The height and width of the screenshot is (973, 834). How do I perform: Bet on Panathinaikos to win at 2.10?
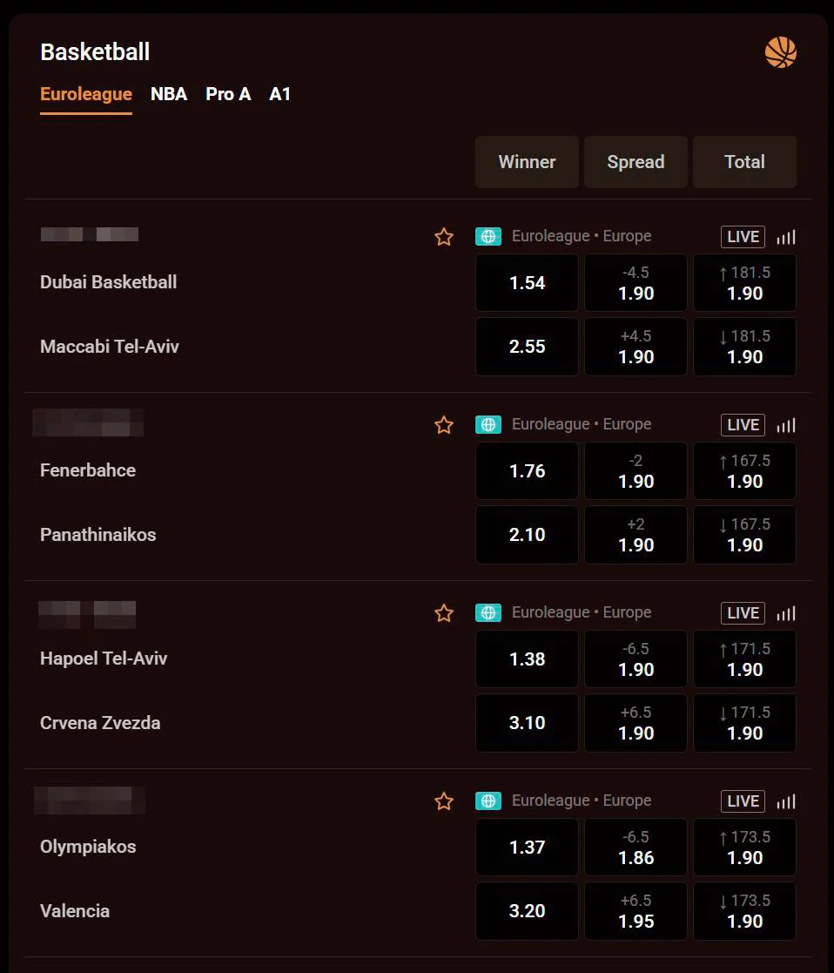[527, 534]
